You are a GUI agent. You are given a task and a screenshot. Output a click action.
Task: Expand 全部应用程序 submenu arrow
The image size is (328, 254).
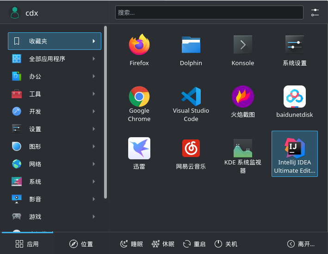pyautogui.click(x=94, y=59)
